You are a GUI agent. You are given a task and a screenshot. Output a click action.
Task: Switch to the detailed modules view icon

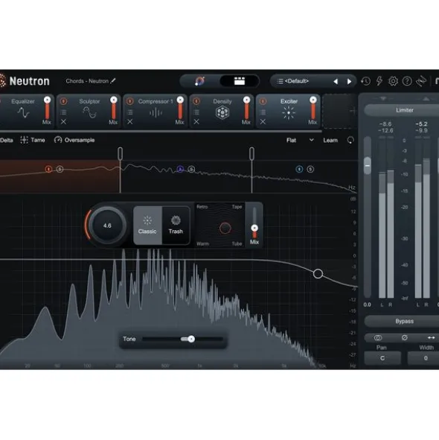click(240, 81)
